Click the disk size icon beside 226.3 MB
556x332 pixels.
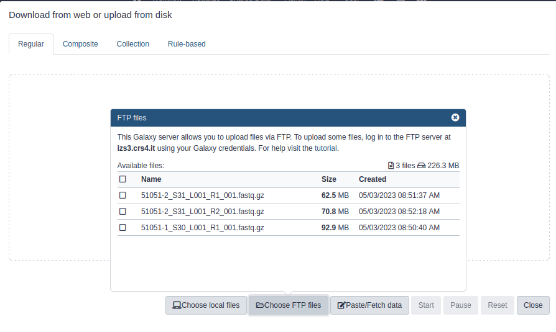[421, 166]
